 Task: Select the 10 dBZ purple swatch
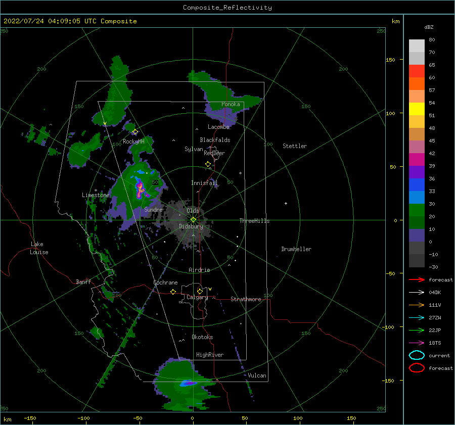417,235
